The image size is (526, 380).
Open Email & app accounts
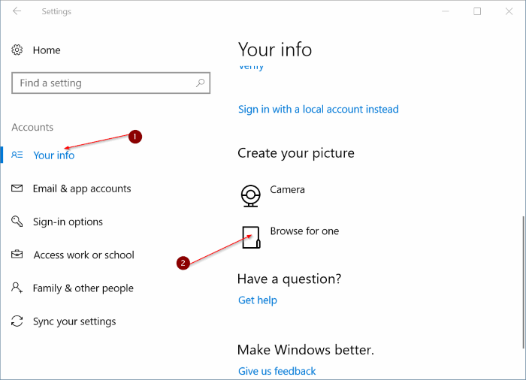[82, 188]
